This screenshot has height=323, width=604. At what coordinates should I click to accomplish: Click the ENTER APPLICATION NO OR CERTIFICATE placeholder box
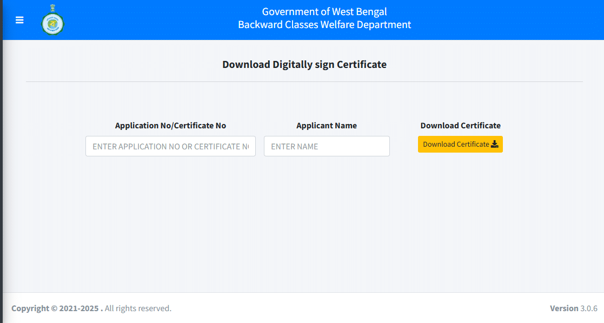coord(170,146)
